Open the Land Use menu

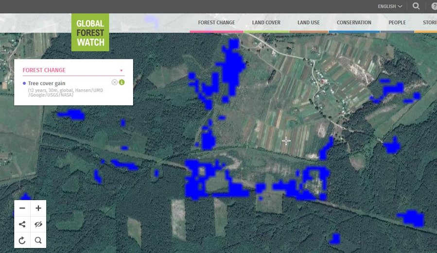pyautogui.click(x=309, y=23)
